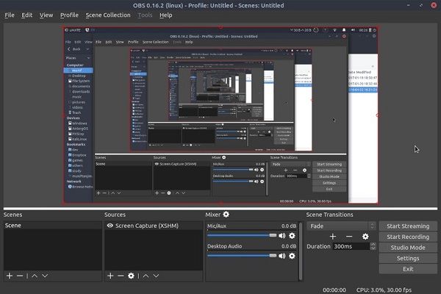Enable Studio Mode
This screenshot has height=294, width=441.
click(408, 248)
